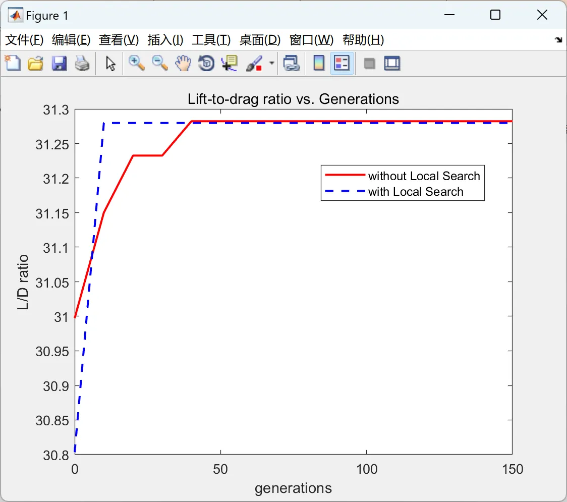Screen dimensions: 567x502
Task: Open the brush color dropdown arrow
Action: click(x=271, y=63)
